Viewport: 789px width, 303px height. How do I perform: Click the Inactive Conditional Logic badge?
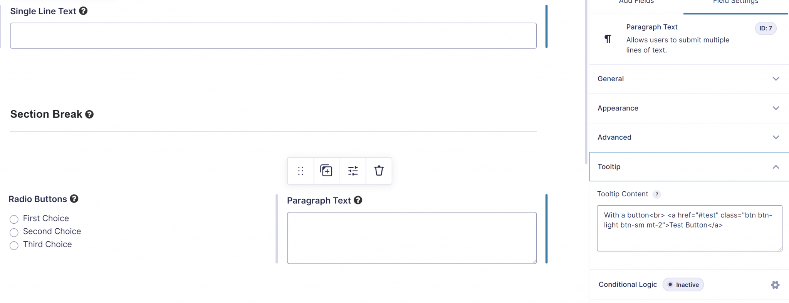(x=683, y=285)
